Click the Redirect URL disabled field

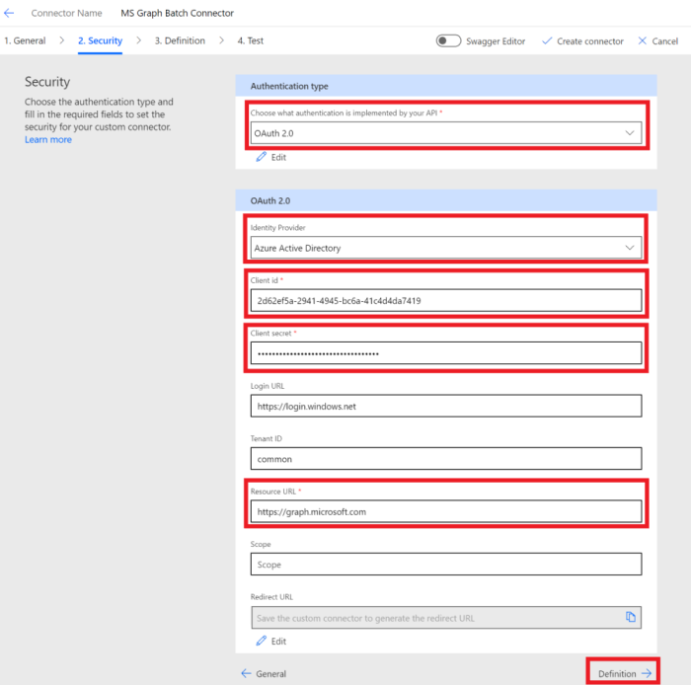point(446,618)
